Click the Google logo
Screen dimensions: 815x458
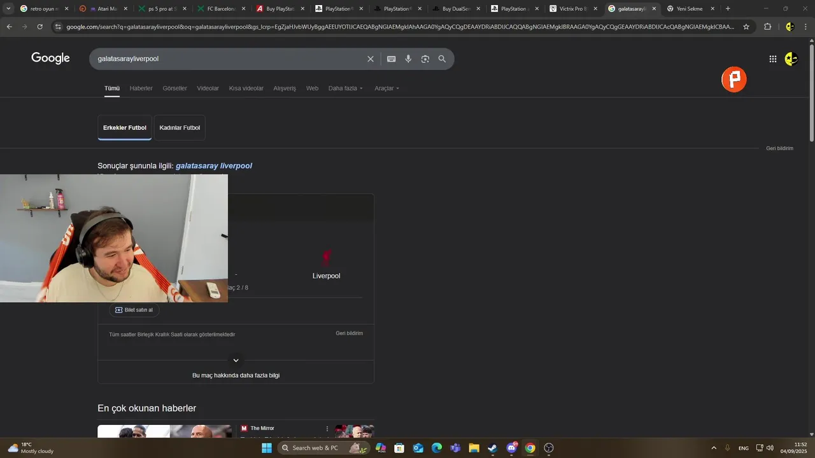(x=50, y=59)
